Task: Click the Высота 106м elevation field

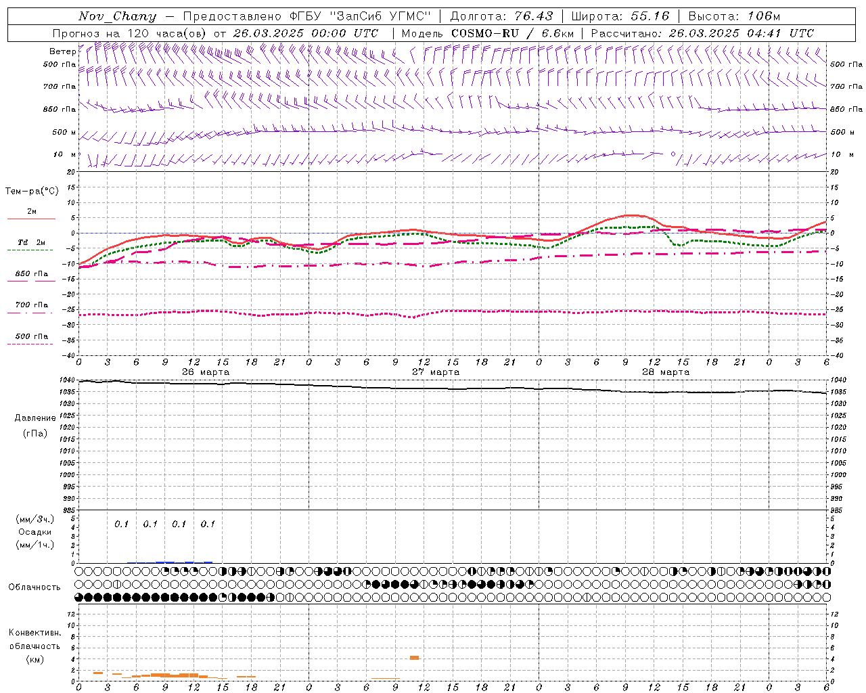Action: coord(734,16)
